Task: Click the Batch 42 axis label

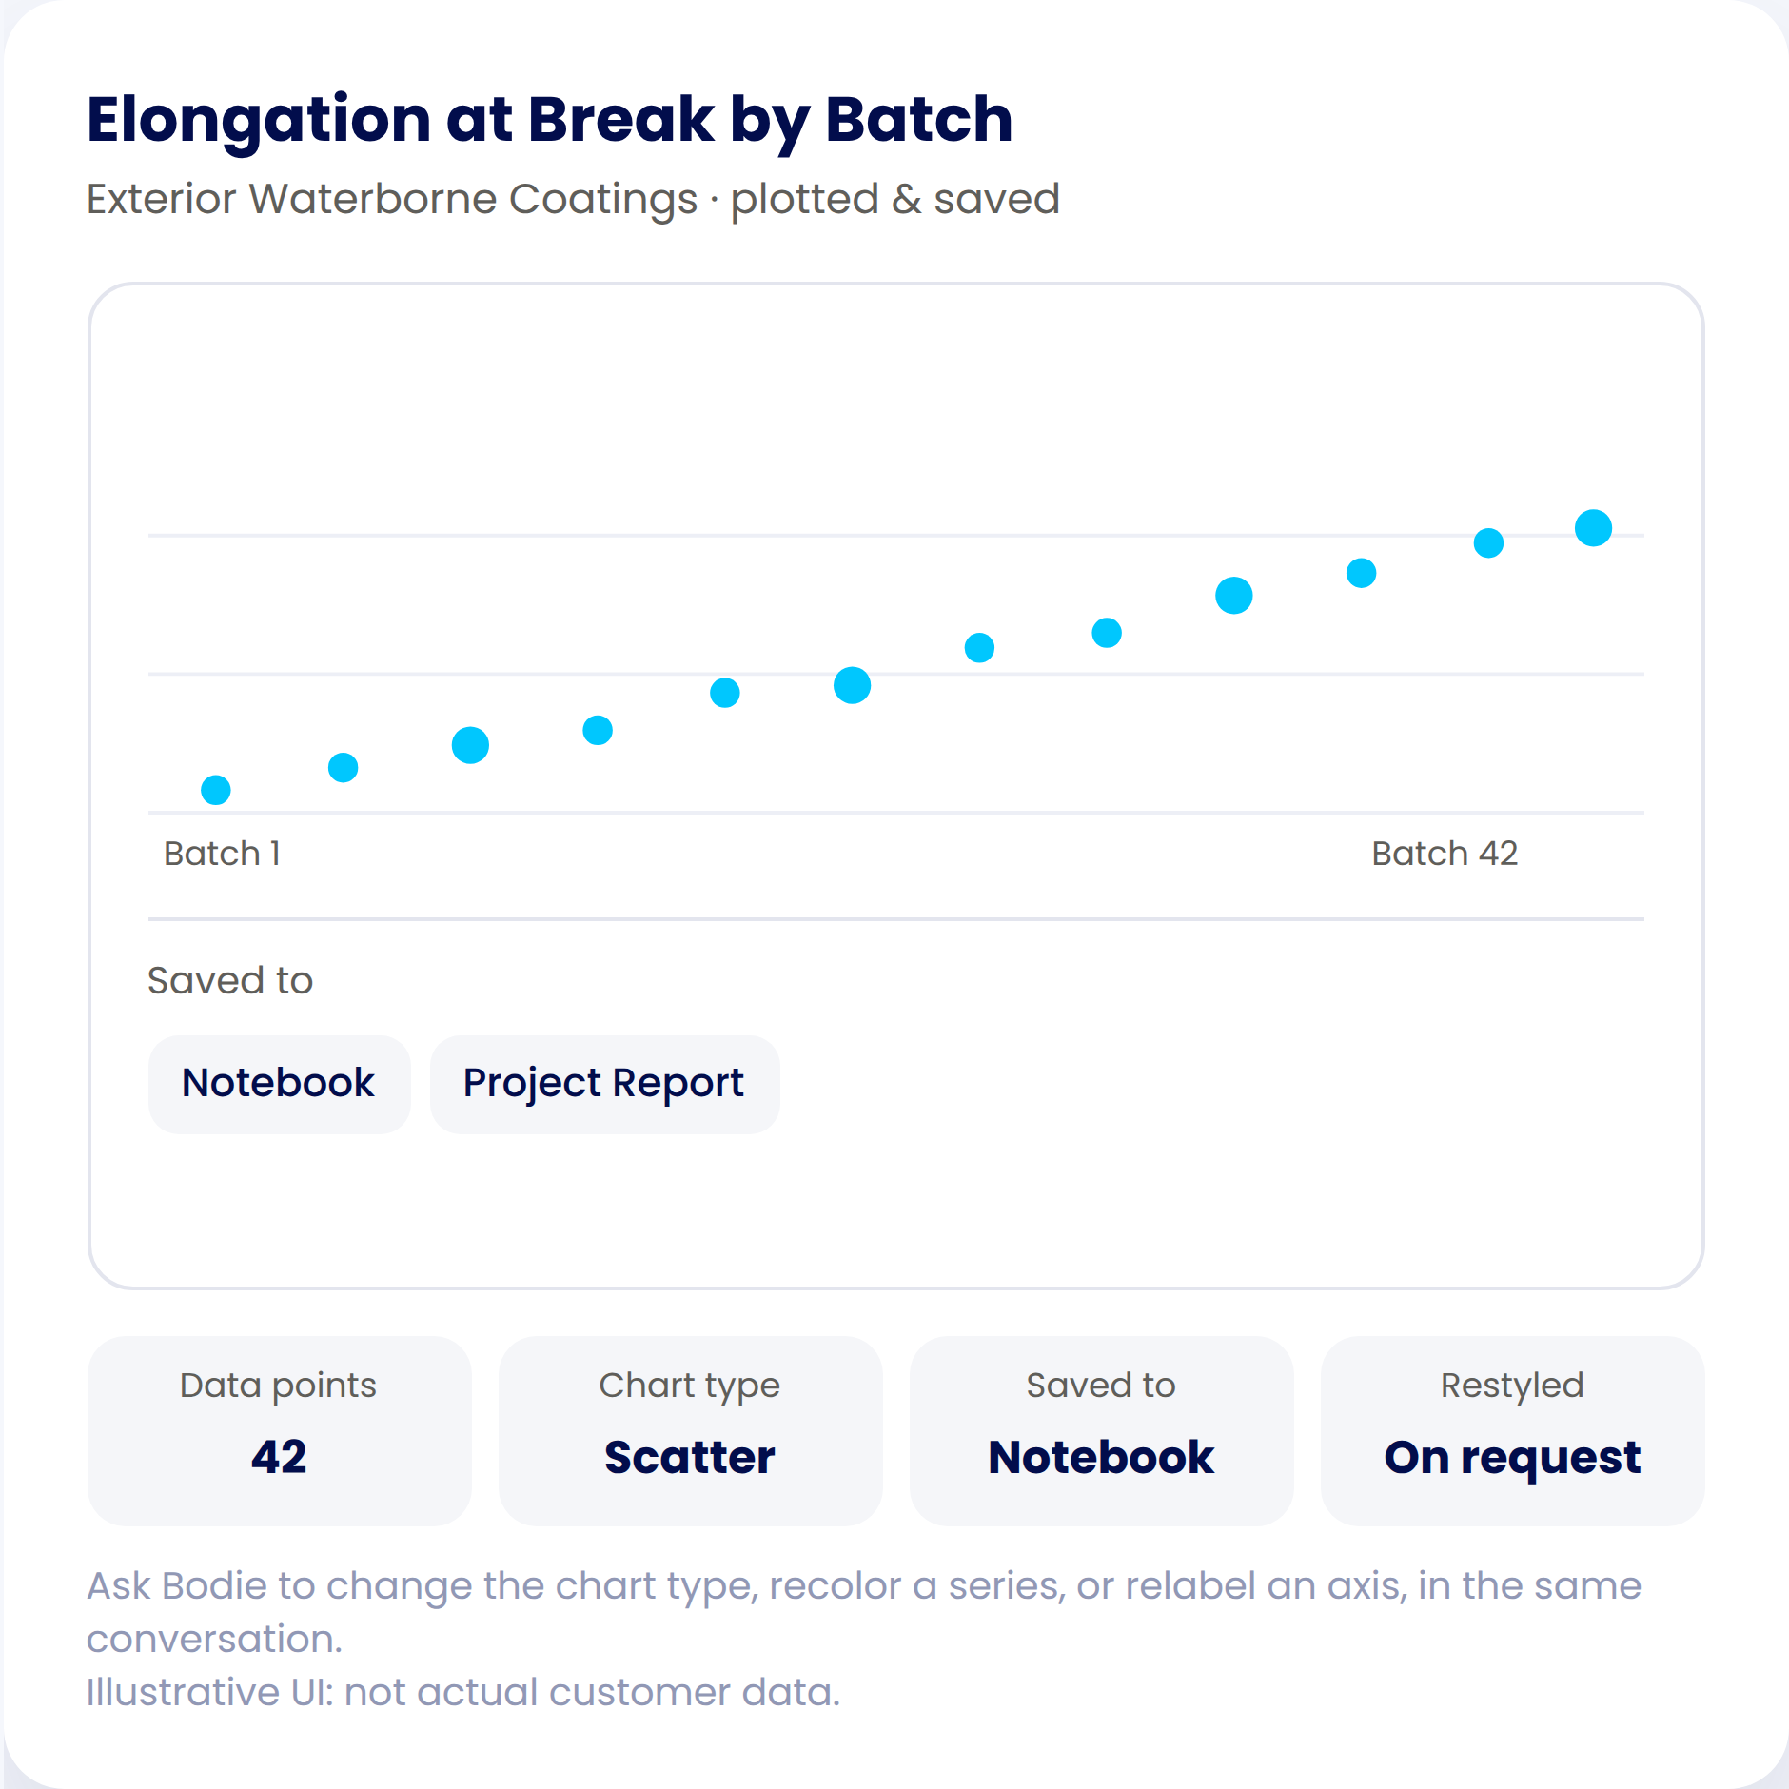Action: (x=1445, y=854)
